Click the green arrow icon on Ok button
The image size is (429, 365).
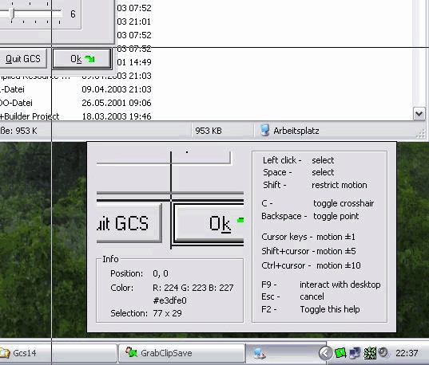click(x=89, y=59)
